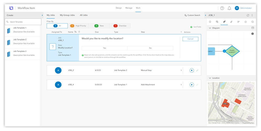The height and width of the screenshot is (131, 261).
Task: Open the attachments paperclip tab icon
Action: (x=231, y=22)
